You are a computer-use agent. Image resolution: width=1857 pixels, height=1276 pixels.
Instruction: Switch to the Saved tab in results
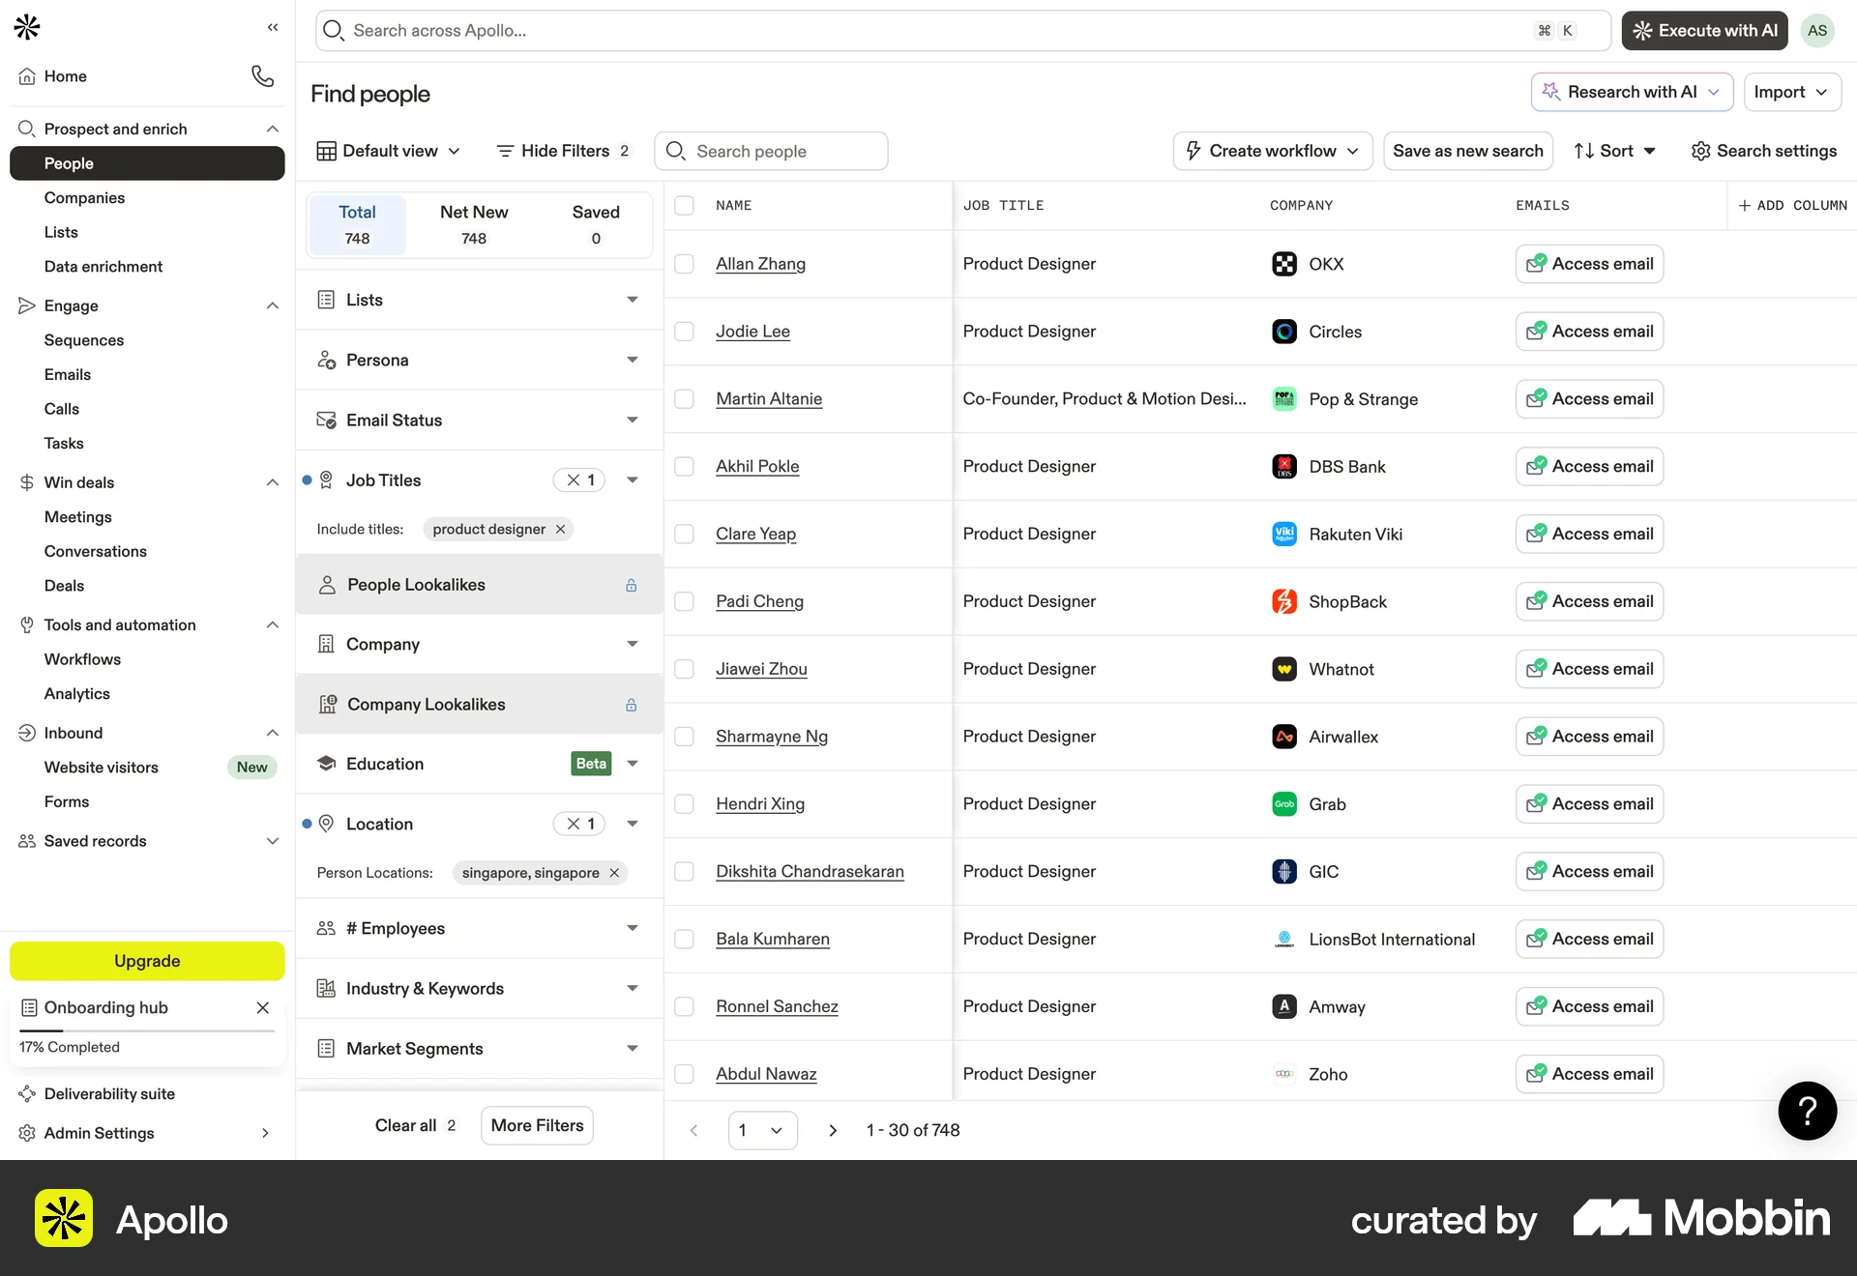(596, 224)
